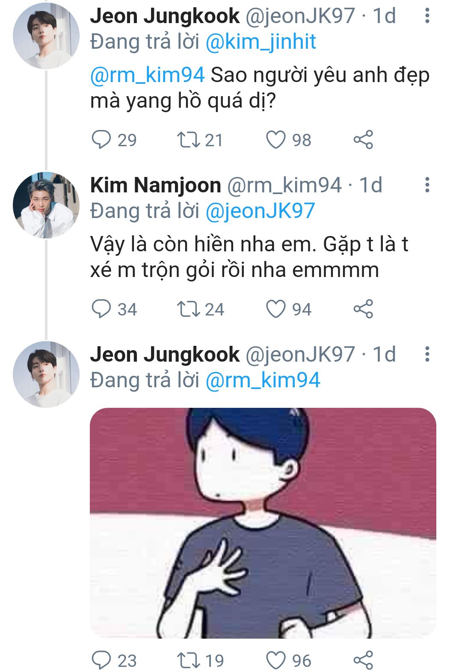
Task: Open the @rm_kim94 mention in tweet text
Action: [148, 75]
